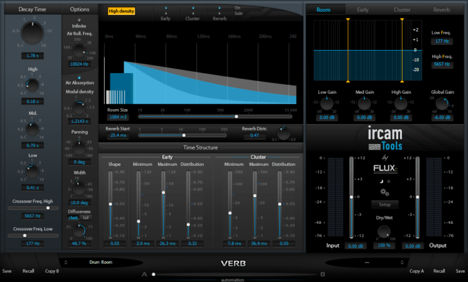Open the Drum Room preset dropdown
The width and height of the screenshot is (468, 282).
coord(100,262)
